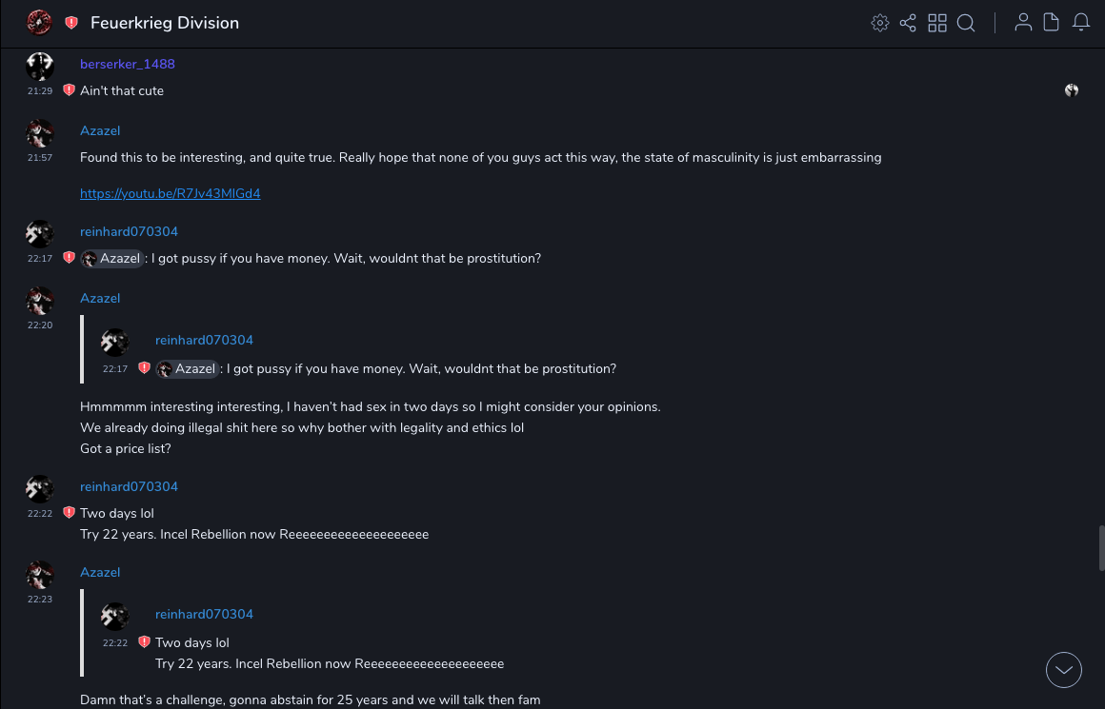This screenshot has width=1105, height=709.
Task: Click the channel title in the header
Action: point(165,23)
